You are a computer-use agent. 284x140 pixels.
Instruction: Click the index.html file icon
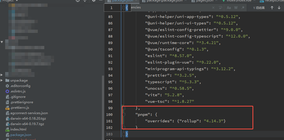(x=7, y=129)
